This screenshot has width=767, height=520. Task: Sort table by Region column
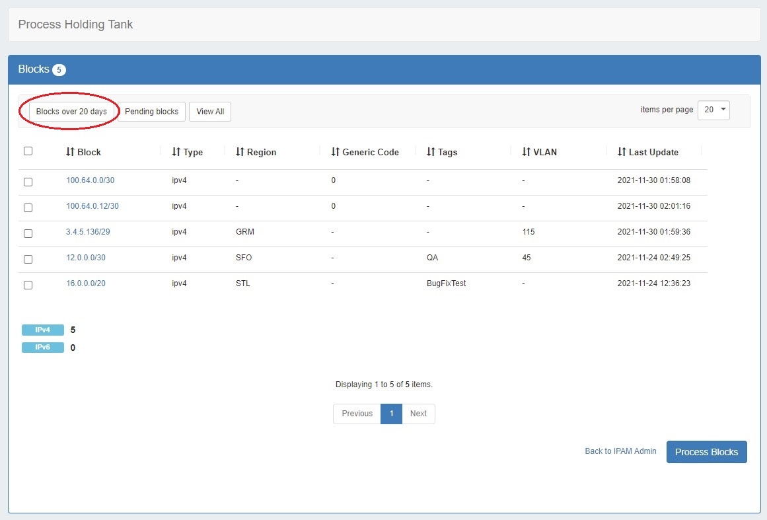pyautogui.click(x=256, y=152)
